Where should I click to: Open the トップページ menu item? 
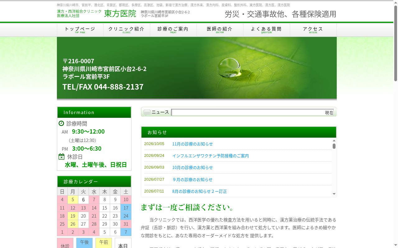[x=80, y=30]
